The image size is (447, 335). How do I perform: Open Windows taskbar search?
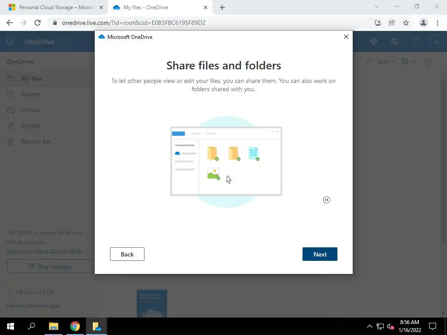[x=31, y=326]
